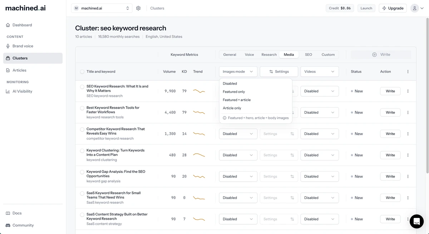The width and height of the screenshot is (429, 234).
Task: Open the user account avatar menu
Action: point(417,8)
